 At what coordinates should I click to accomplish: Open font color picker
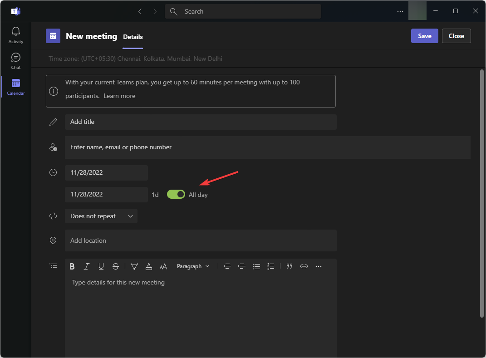point(149,266)
